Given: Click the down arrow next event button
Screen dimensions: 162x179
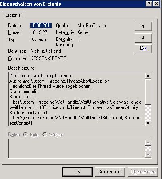Looking at the screenshot, I should (x=143, y=38).
